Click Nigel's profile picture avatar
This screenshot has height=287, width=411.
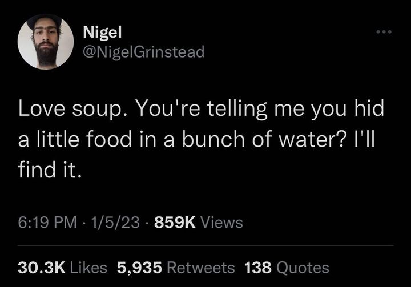point(46,41)
